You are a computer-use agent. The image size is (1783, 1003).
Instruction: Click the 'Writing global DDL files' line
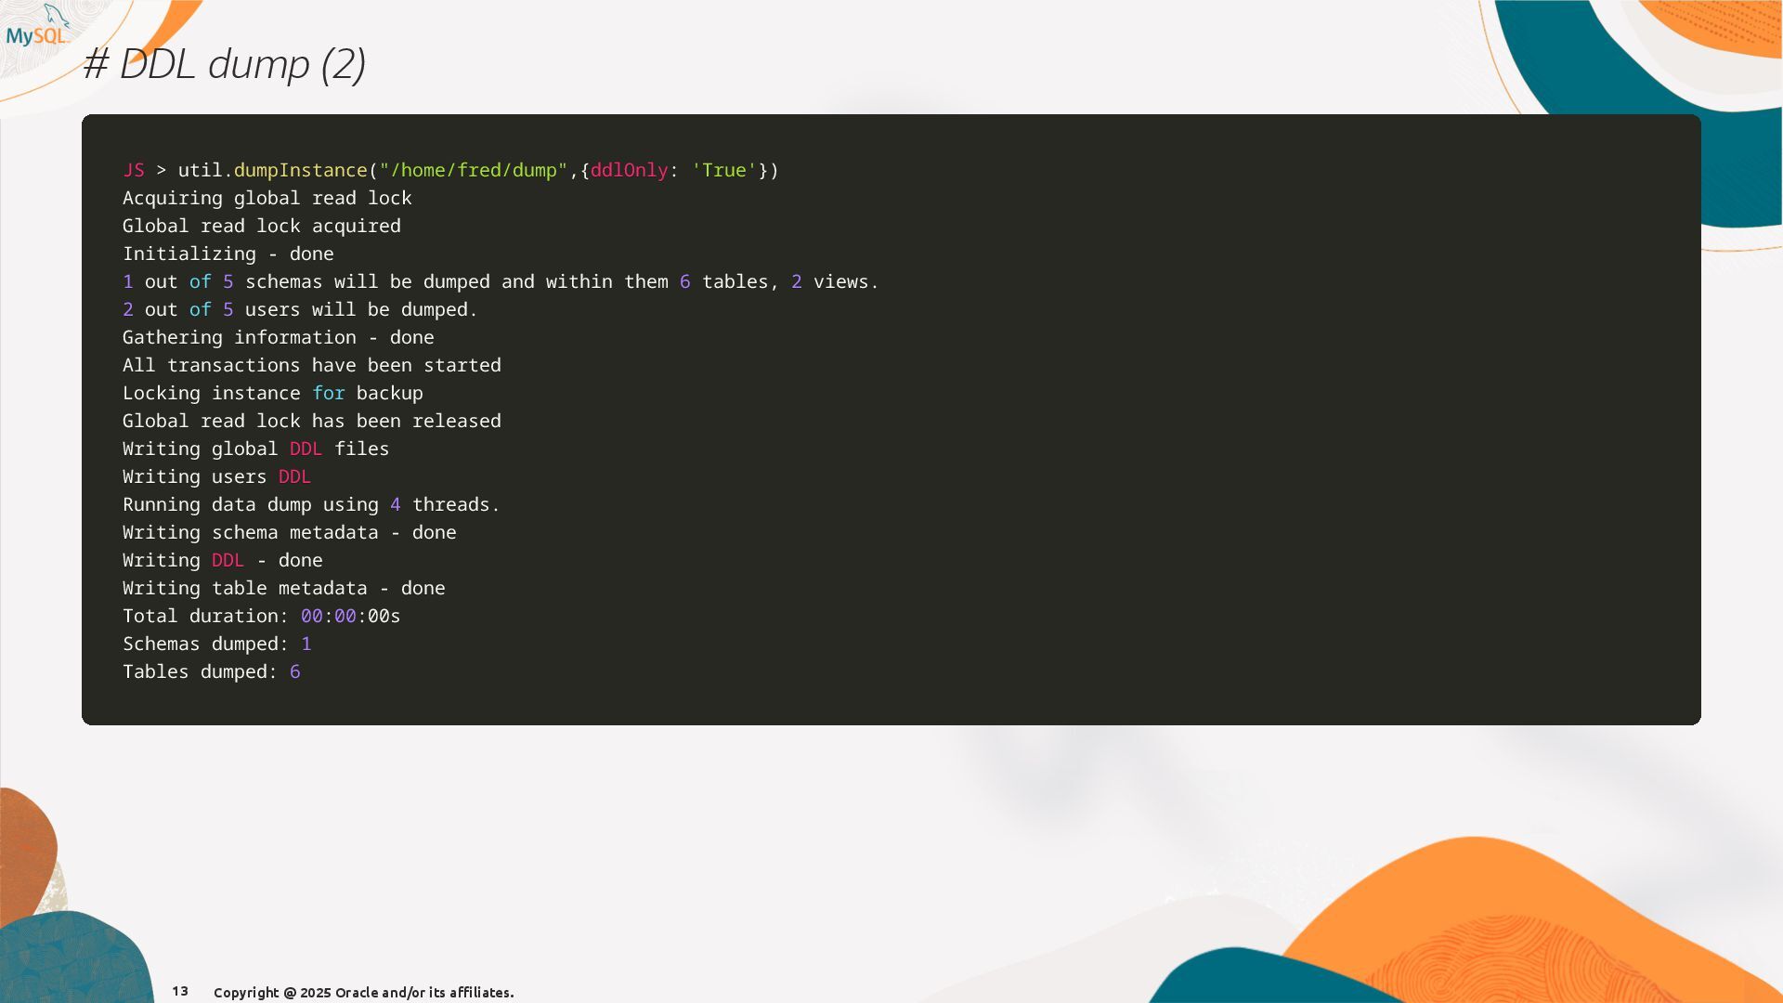click(255, 449)
